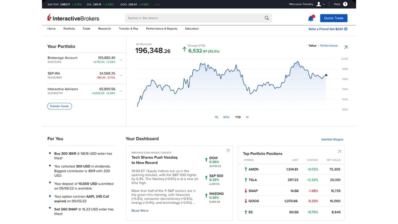Expand the Interactive Advisors account details
Viewport: 398px width, 224px height.
[121, 91]
